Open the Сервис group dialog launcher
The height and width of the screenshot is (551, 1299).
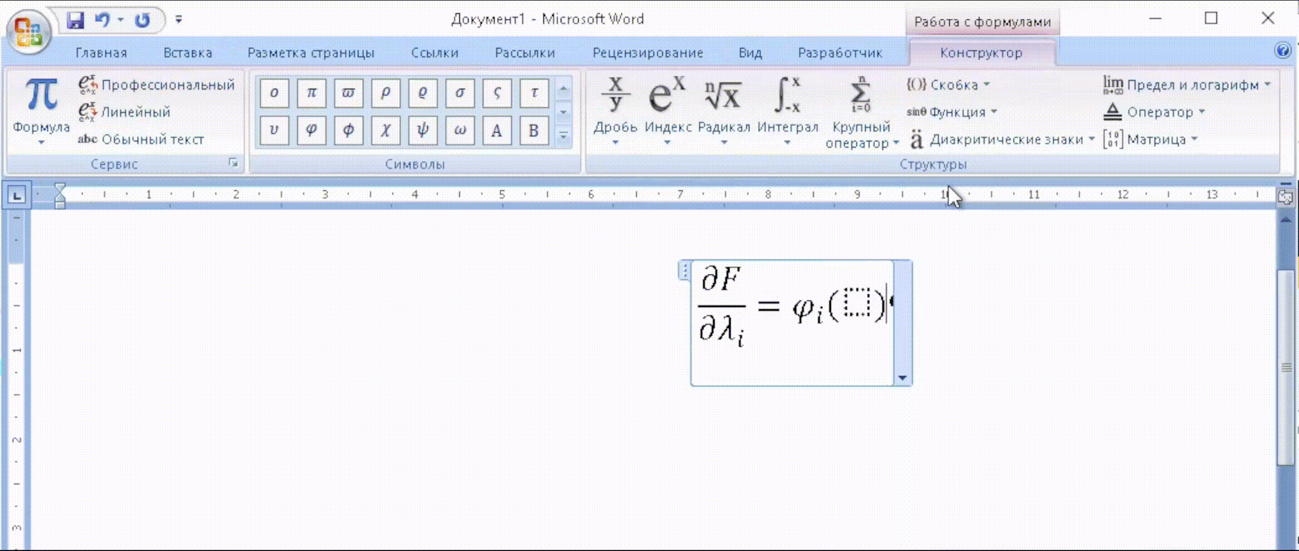(x=234, y=164)
